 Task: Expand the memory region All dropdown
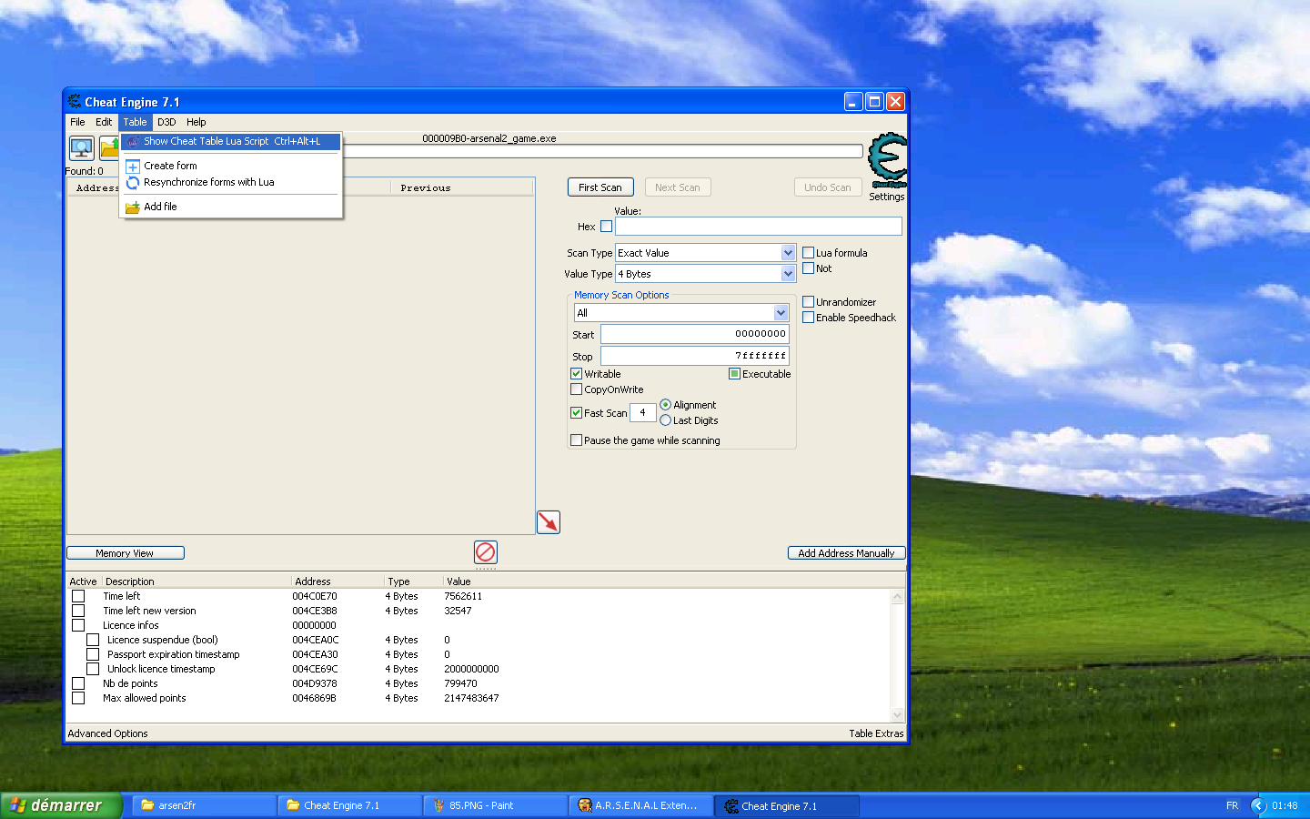pos(781,312)
